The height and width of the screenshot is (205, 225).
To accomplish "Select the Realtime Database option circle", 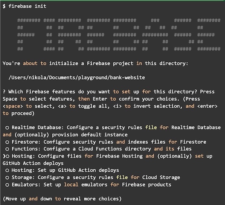I will point(7,128).
